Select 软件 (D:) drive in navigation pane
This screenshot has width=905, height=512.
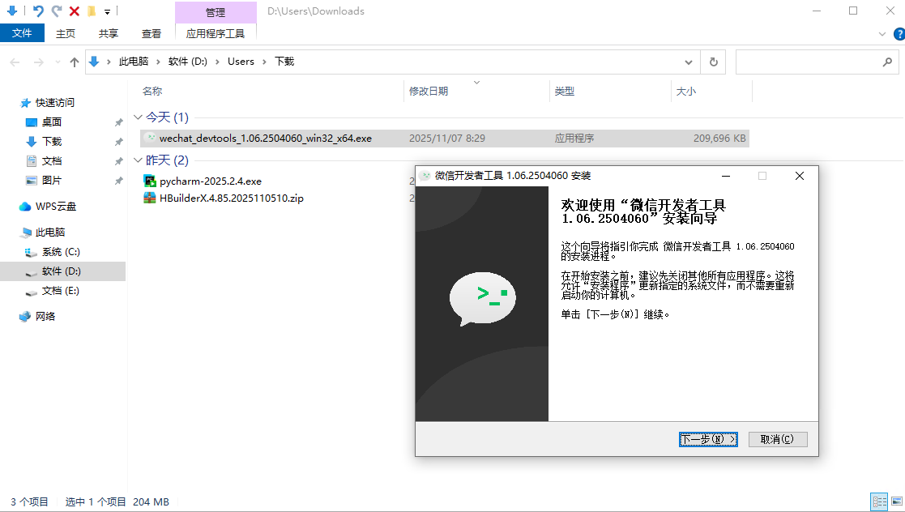click(x=62, y=271)
